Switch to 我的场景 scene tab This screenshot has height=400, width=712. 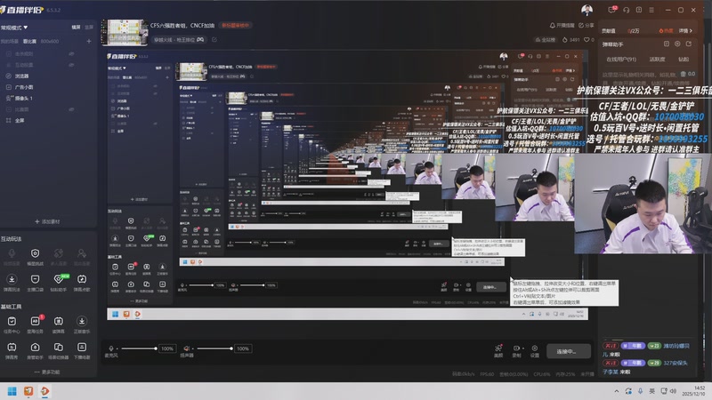pos(10,41)
